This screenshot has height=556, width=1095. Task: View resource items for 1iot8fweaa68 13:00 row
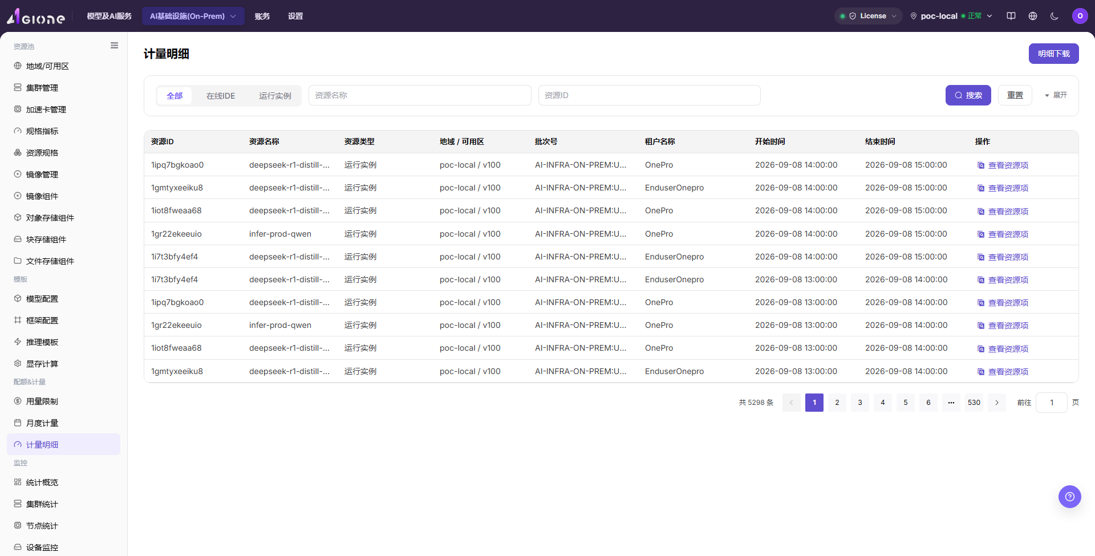point(1003,349)
